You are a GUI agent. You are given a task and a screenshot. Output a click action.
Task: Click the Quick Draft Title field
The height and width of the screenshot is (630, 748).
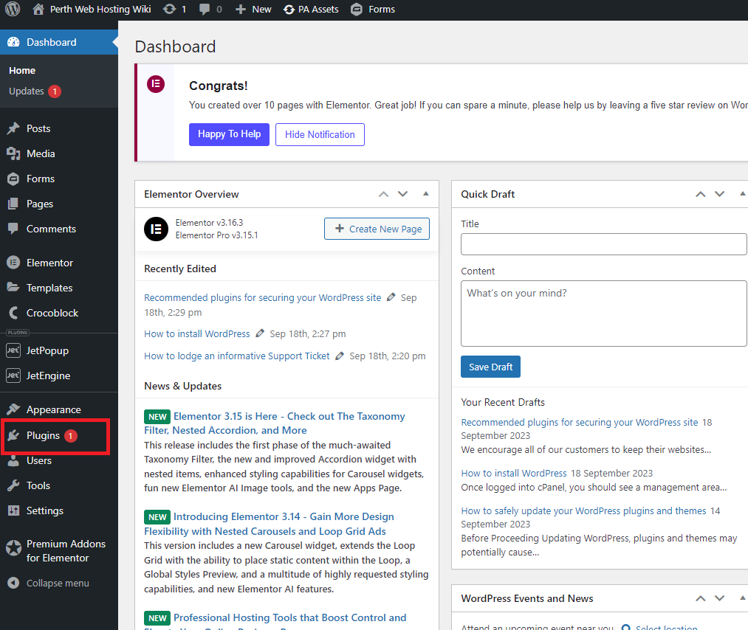(604, 244)
